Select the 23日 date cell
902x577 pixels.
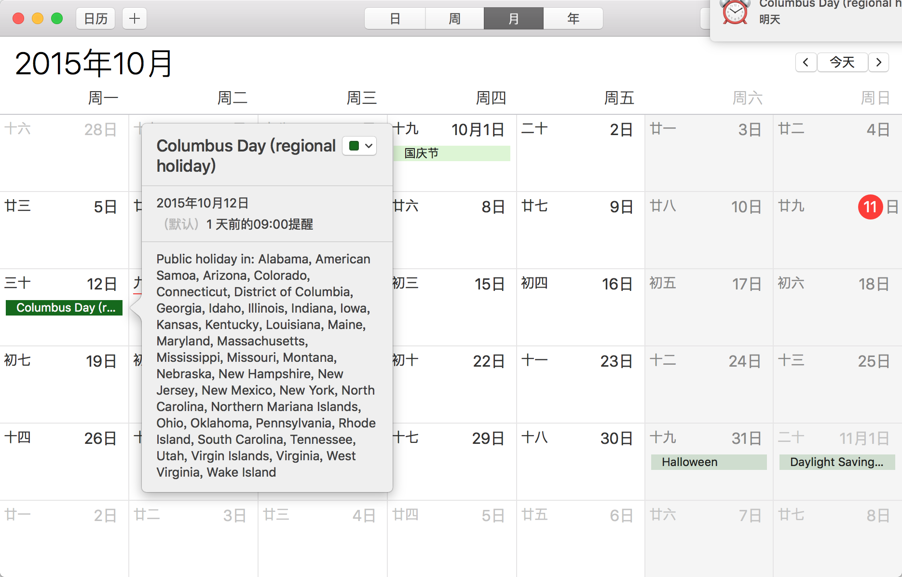tap(616, 361)
